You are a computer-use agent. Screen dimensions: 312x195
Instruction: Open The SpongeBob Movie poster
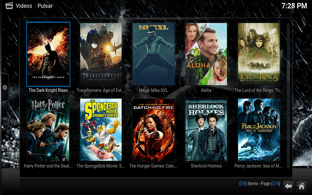[x=101, y=130]
